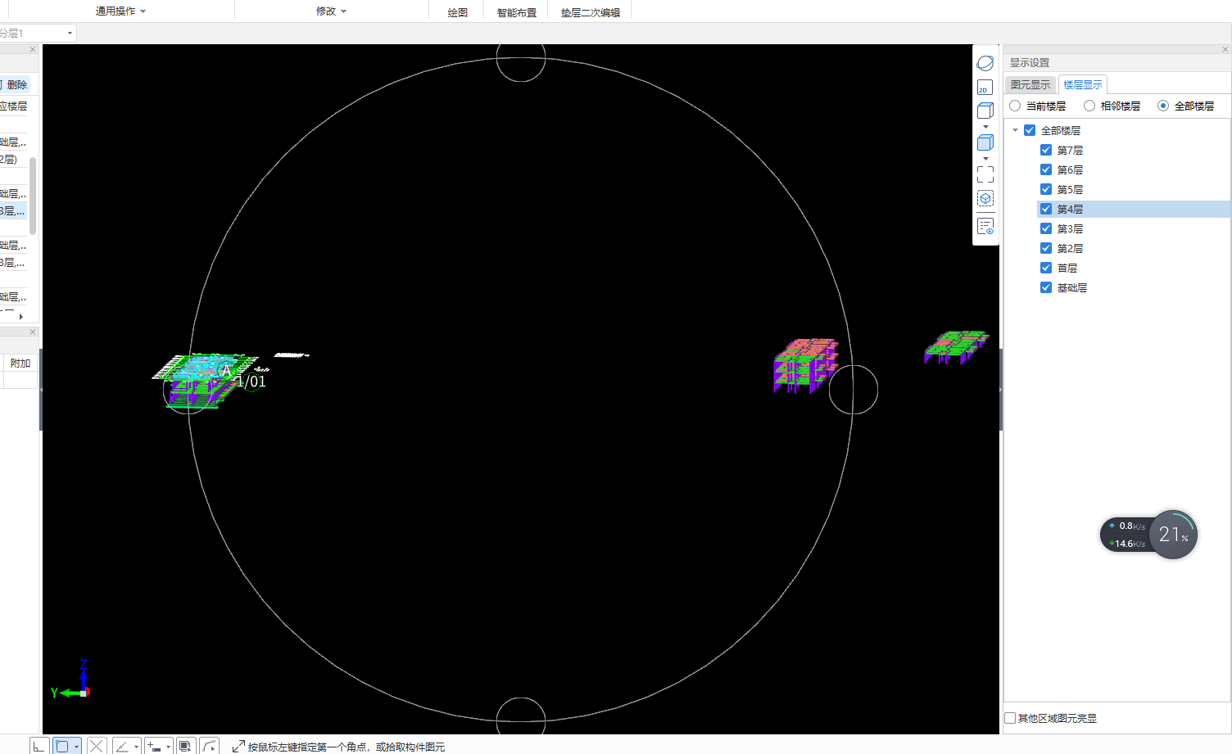Click the wireframe cube view icon
This screenshot has width=1232, height=754.
pyautogui.click(x=985, y=111)
